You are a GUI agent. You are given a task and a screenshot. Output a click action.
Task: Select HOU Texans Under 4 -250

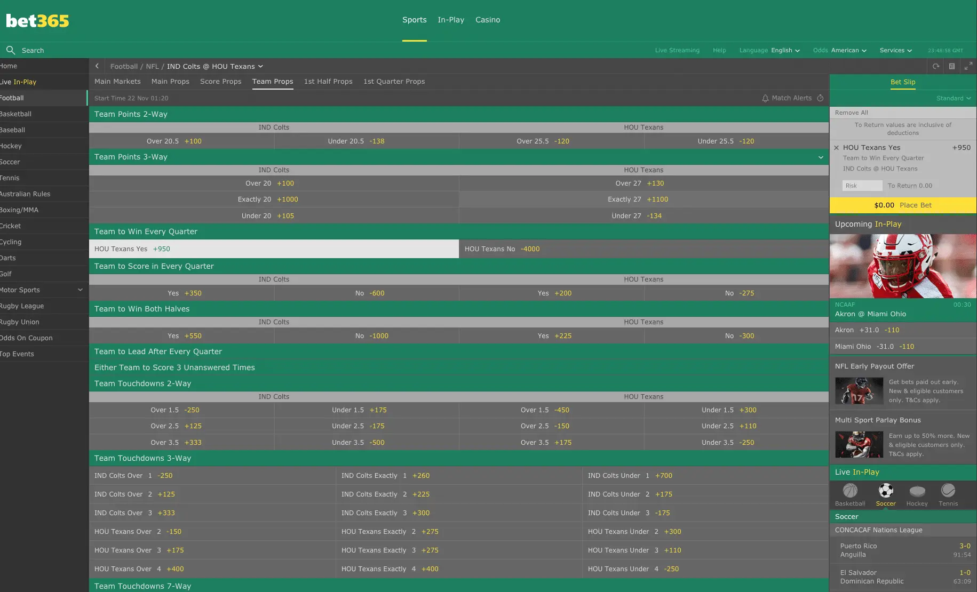tap(705, 569)
